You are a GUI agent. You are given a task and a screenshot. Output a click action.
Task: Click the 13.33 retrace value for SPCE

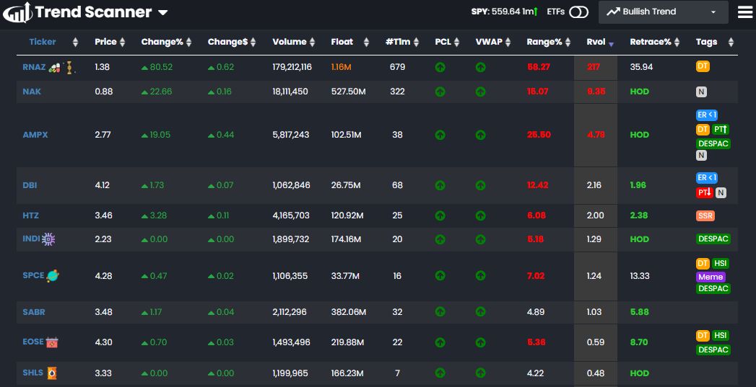coord(640,276)
